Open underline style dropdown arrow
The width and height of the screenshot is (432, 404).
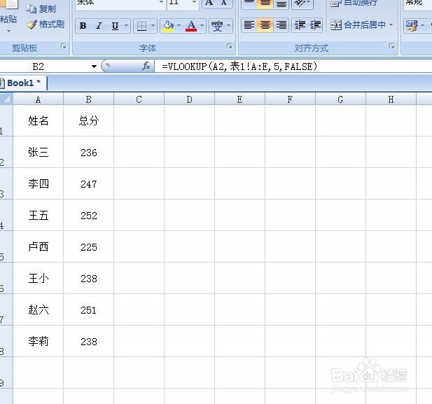coord(126,26)
